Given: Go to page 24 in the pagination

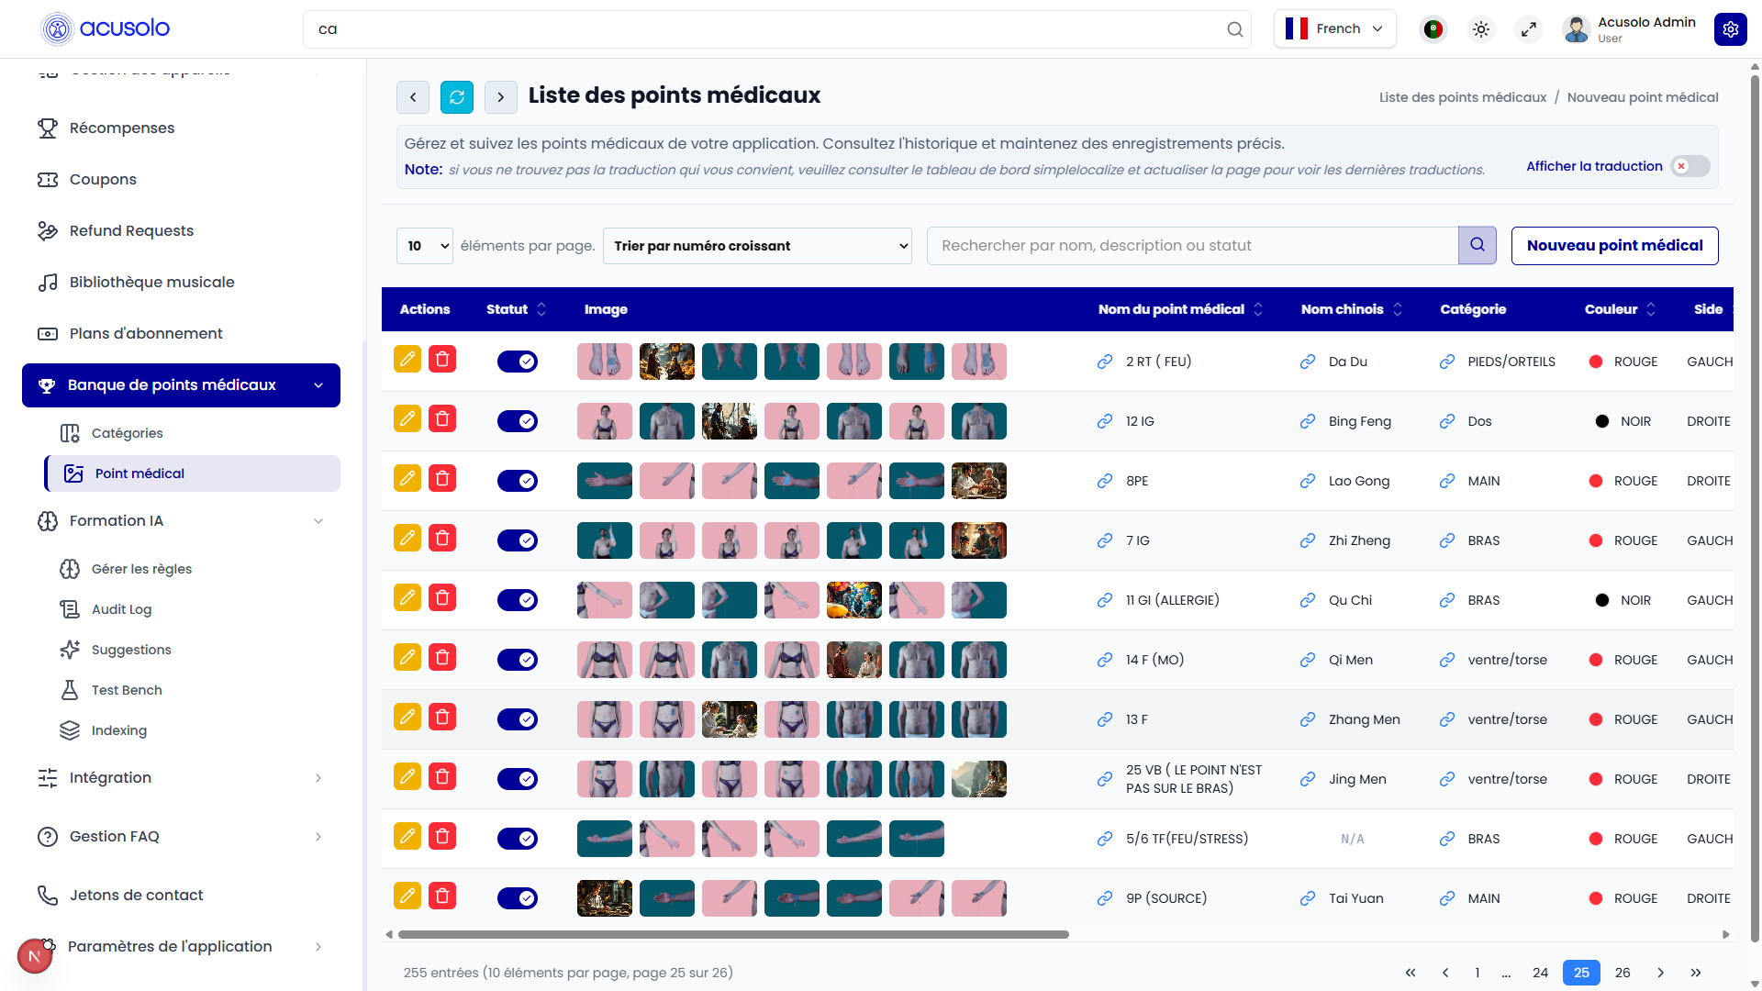Looking at the screenshot, I should coord(1540,972).
